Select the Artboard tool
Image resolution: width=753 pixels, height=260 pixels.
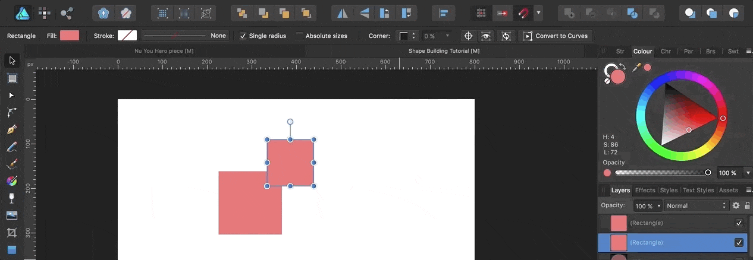12,78
